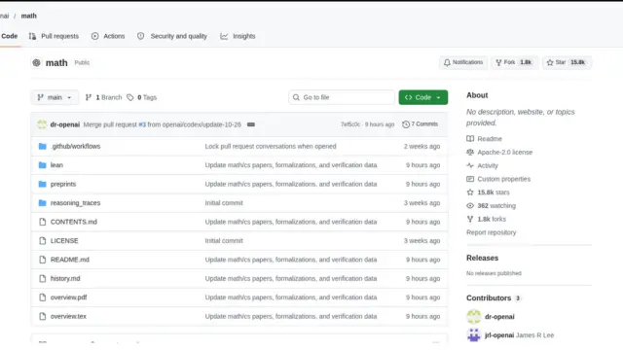Open commit hash 7ef5c0c
Image resolution: width=623 pixels, height=350 pixels.
click(350, 124)
